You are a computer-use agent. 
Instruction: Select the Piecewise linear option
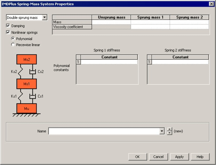click(13, 44)
